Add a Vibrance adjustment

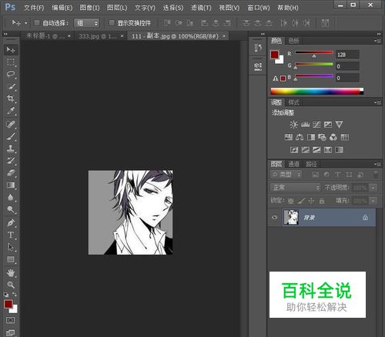339,125
